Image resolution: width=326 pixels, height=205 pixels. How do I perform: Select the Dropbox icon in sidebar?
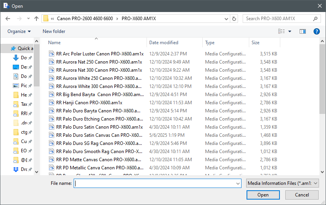16,169
